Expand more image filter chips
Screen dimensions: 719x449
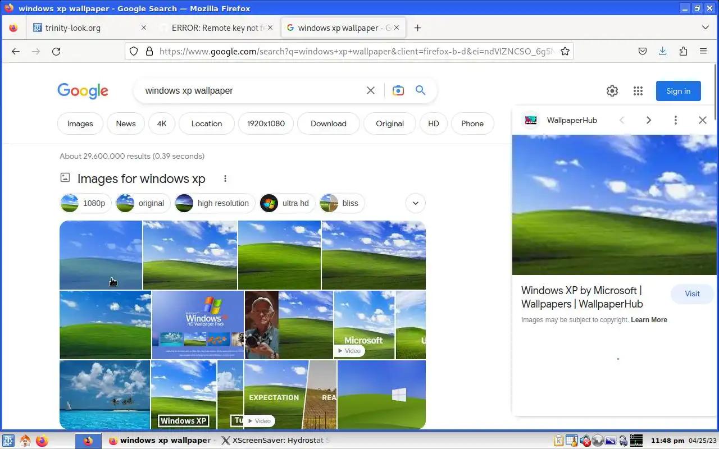[416, 203]
